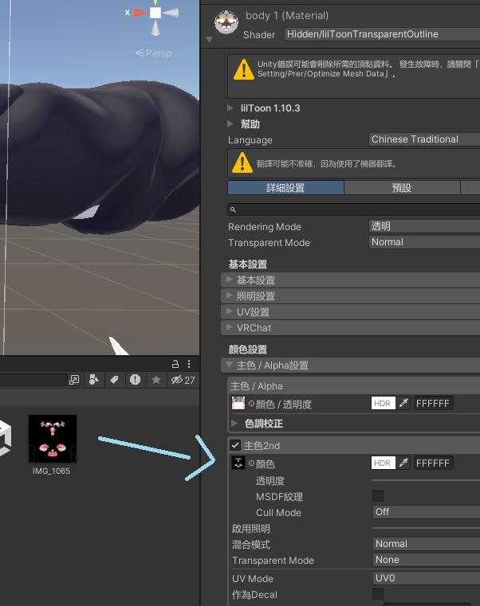Click the HDR color swatch for 主色2nd 顏色
The image size is (480, 606).
[x=384, y=463]
